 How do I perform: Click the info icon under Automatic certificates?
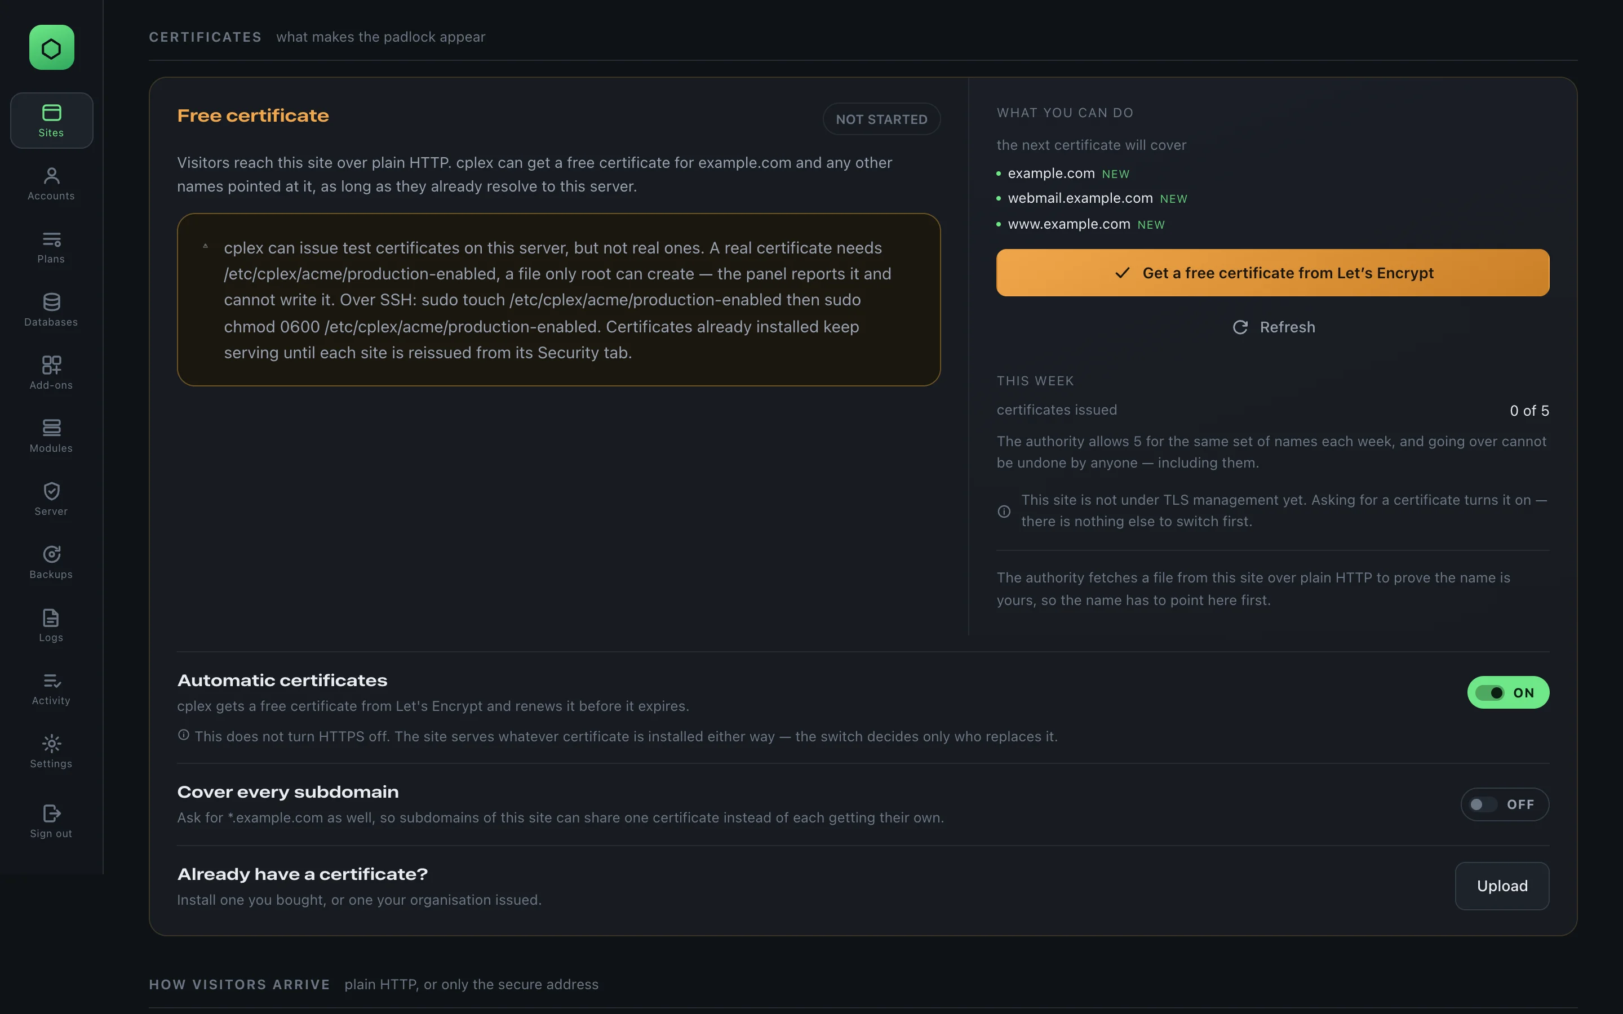point(184,735)
